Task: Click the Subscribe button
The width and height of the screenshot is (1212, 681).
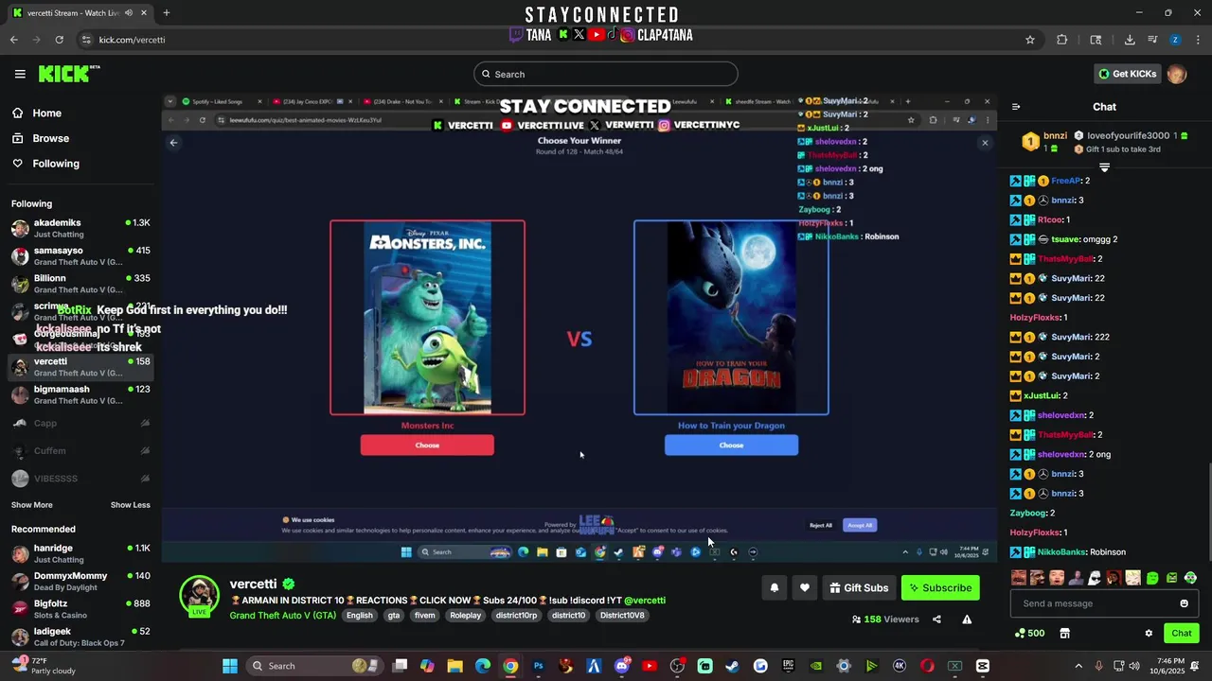Action: (940, 588)
